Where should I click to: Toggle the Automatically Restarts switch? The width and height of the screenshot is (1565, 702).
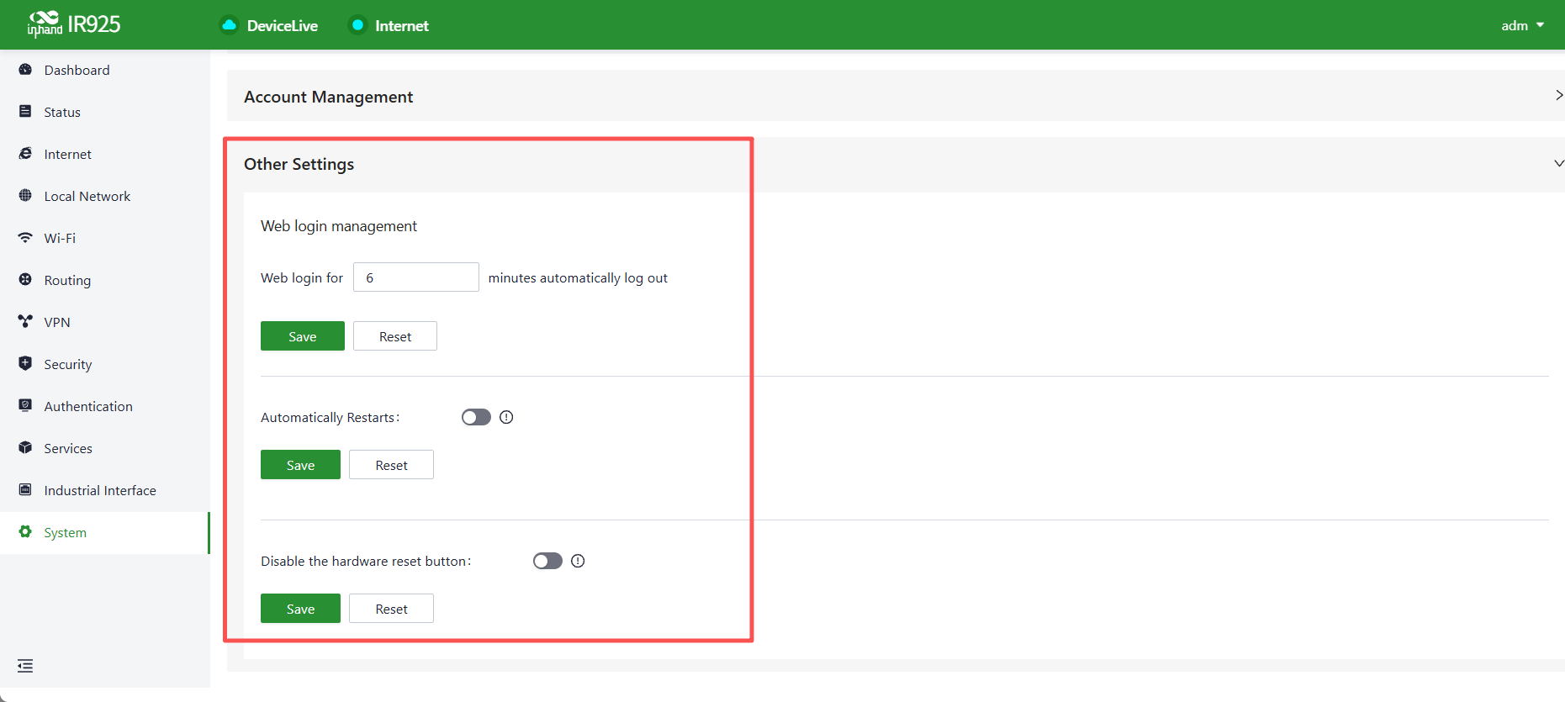click(x=476, y=417)
